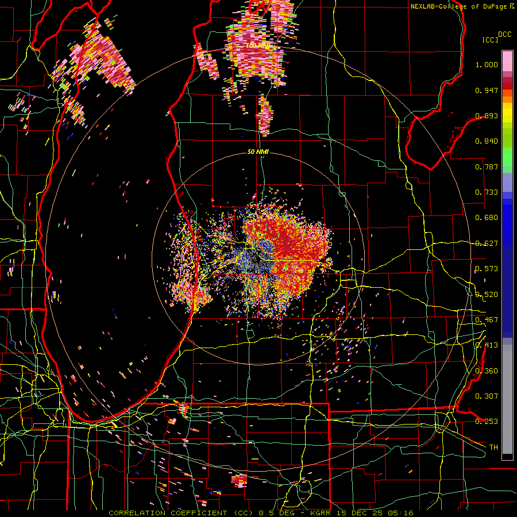
Task: Click the 0.573 scale label
Action: (x=487, y=269)
